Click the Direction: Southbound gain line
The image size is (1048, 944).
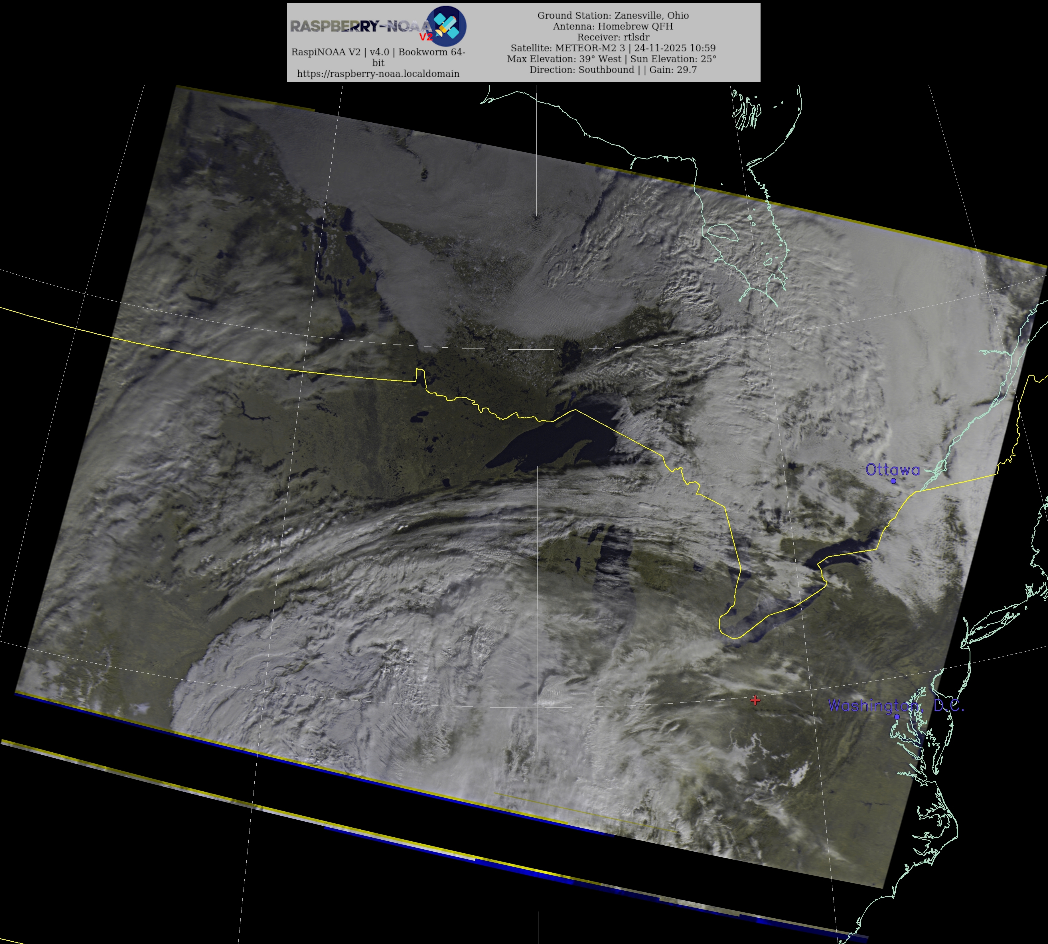(613, 70)
